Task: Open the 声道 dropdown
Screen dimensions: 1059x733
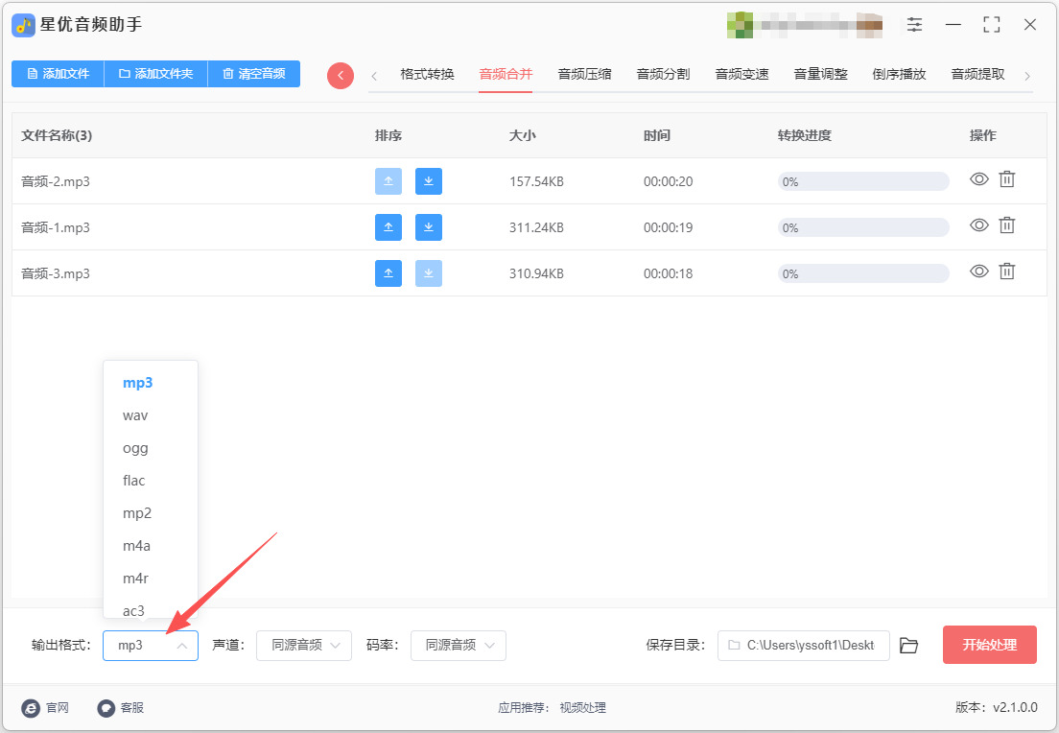Action: tap(304, 645)
